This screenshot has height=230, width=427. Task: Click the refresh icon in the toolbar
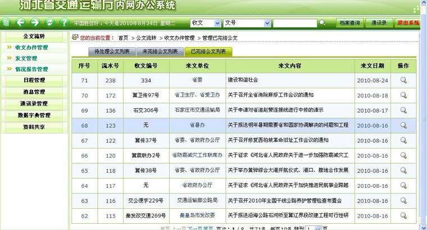click(49, 22)
